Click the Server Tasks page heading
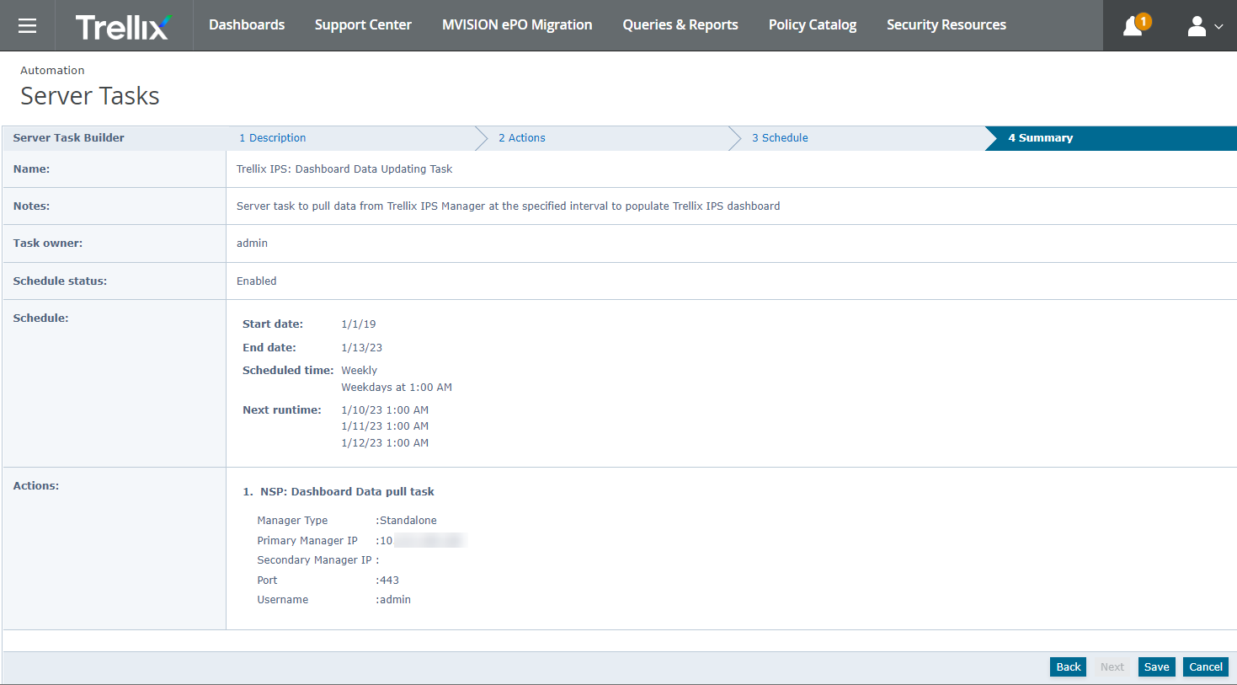 [90, 96]
